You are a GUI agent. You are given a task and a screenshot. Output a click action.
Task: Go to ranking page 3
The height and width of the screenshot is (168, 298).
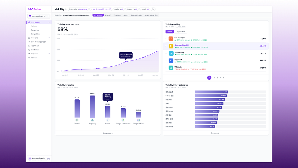(217, 78)
